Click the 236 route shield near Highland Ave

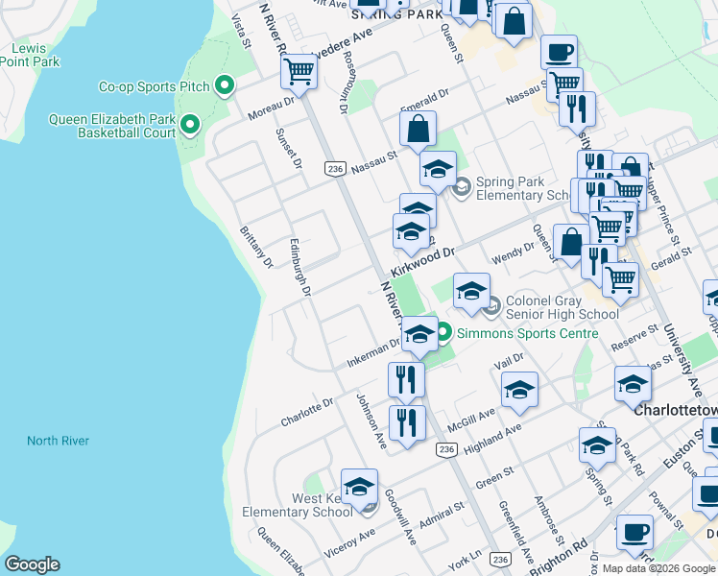click(446, 449)
